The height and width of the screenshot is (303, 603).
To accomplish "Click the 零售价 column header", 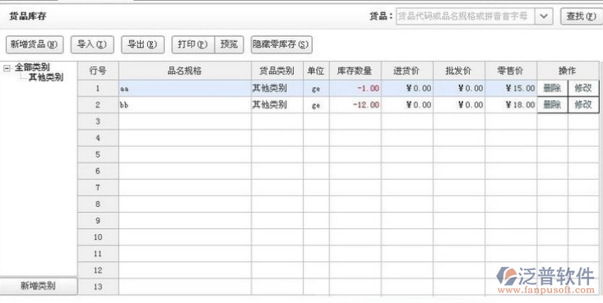I will tap(511, 71).
